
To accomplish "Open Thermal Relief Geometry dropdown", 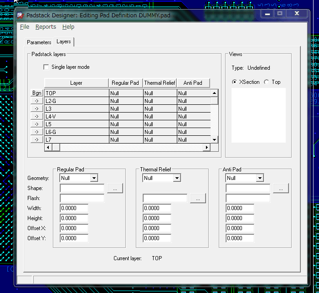I will [177, 178].
